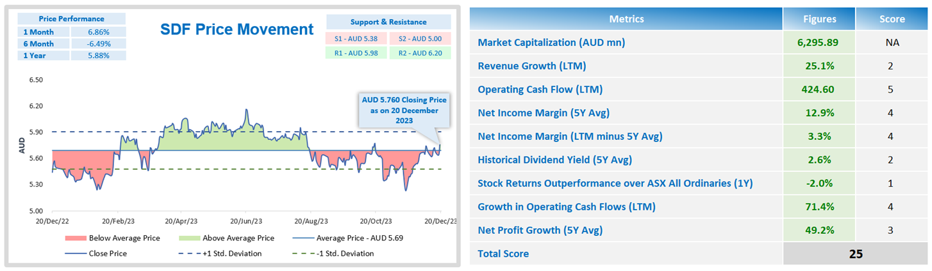The width and height of the screenshot is (932, 271).
Task: Select the R2 - AUD 6.20 cell
Action: click(420, 54)
